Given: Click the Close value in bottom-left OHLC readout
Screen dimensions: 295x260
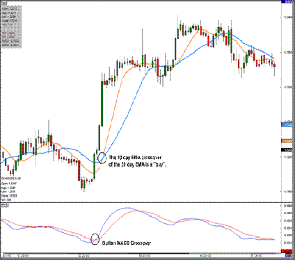Looking at the screenshot, I should coord(9,195).
